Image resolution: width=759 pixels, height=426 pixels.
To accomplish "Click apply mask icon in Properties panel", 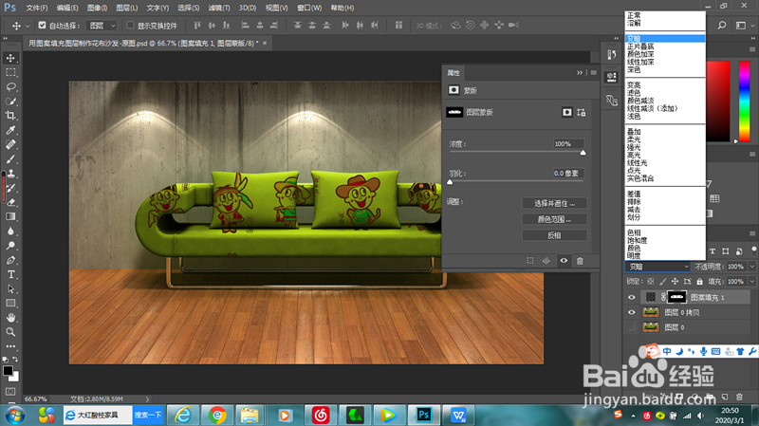I will click(546, 261).
